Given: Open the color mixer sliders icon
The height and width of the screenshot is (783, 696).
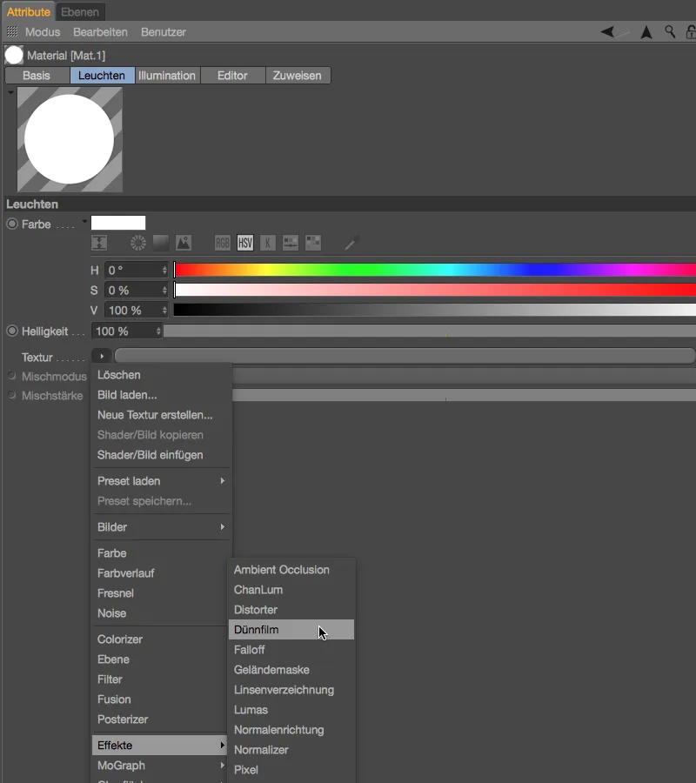Looking at the screenshot, I should coord(291,244).
